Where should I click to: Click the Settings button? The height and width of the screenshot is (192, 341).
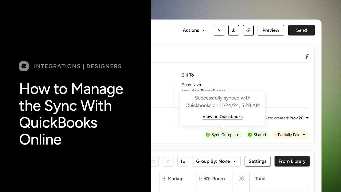click(x=258, y=161)
